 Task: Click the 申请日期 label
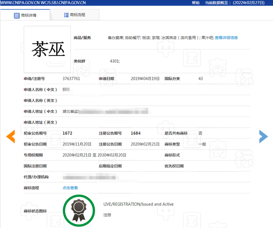(x=106, y=79)
